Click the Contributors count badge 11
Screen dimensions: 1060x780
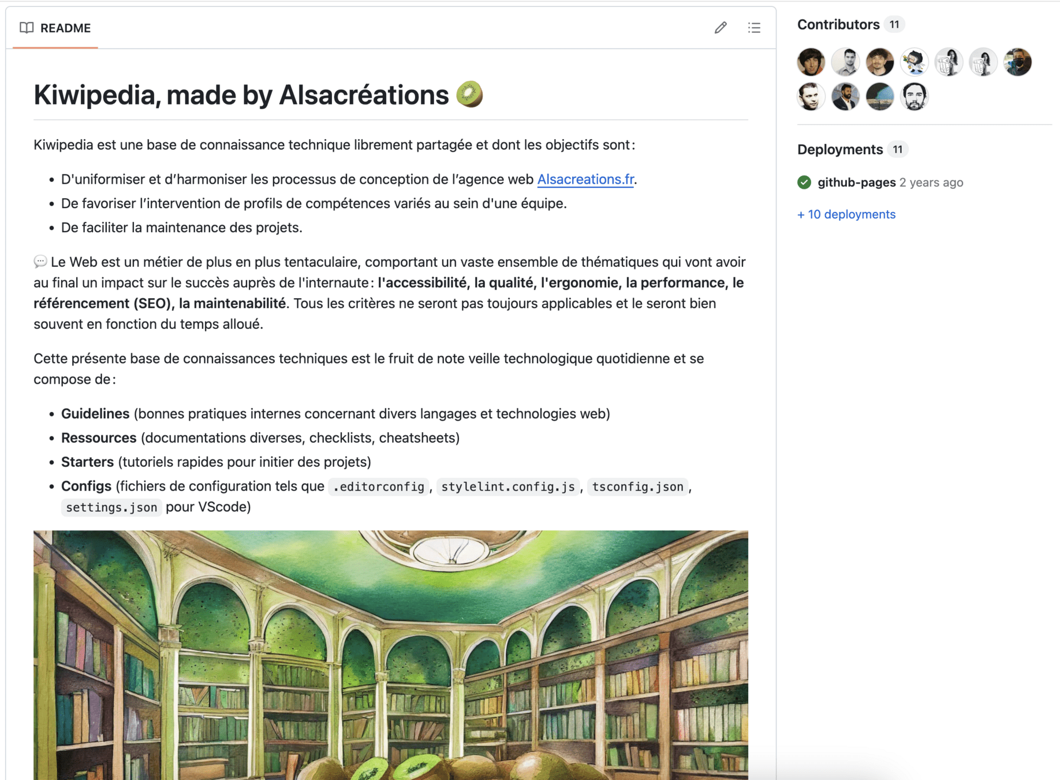(x=894, y=25)
